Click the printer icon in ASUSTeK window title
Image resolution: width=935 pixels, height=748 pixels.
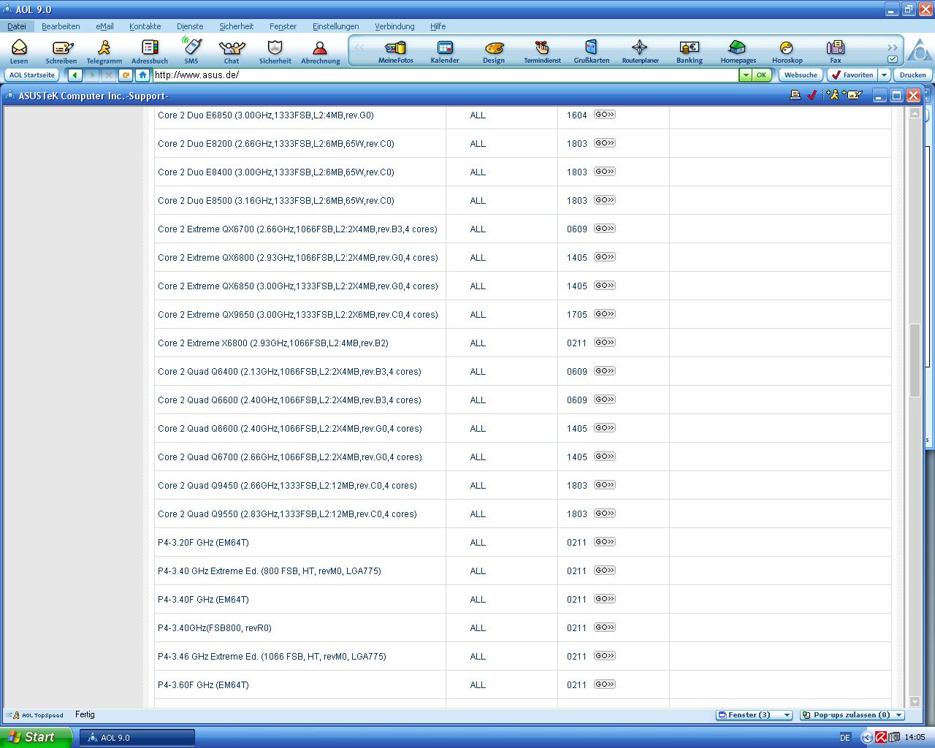pyautogui.click(x=795, y=95)
